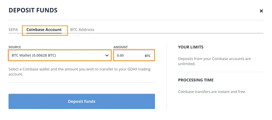Expand the chevron arrow in Source dropdown
272x120 pixels.
[x=107, y=56]
